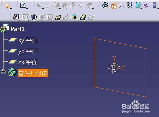The height and width of the screenshot is (117, 159).
Task: Open the Edge Fillet dropdown arrow
Action: [x=43, y=9]
